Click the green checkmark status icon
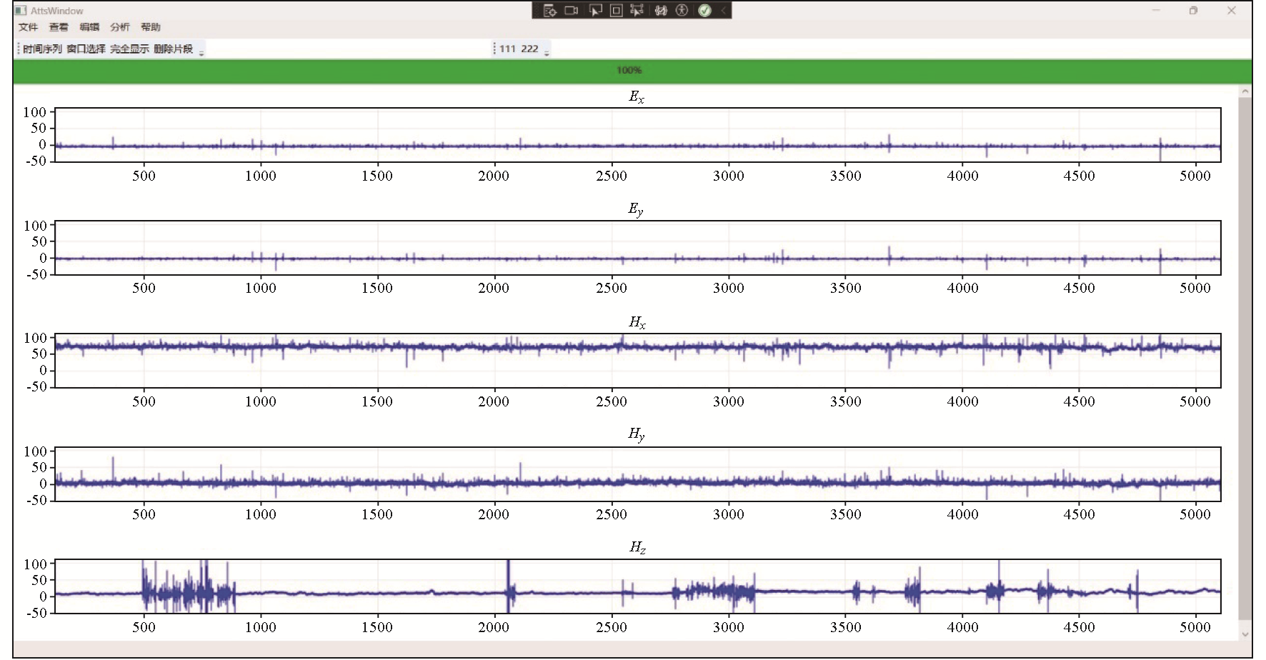Image resolution: width=1266 pixels, height=660 pixels. pos(705,10)
